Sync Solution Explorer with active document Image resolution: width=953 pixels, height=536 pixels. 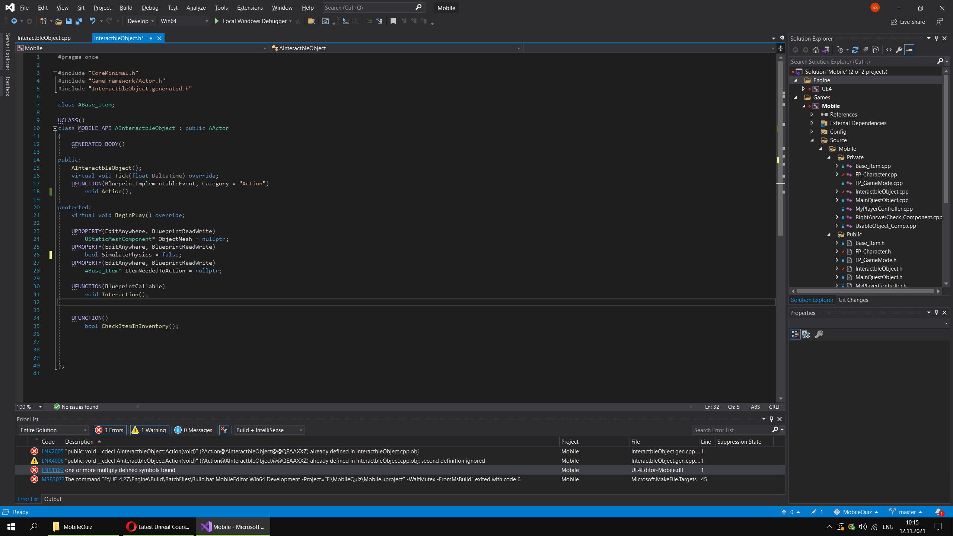tap(826, 50)
